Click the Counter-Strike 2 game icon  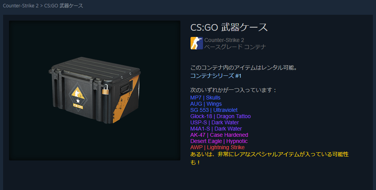click(197, 43)
